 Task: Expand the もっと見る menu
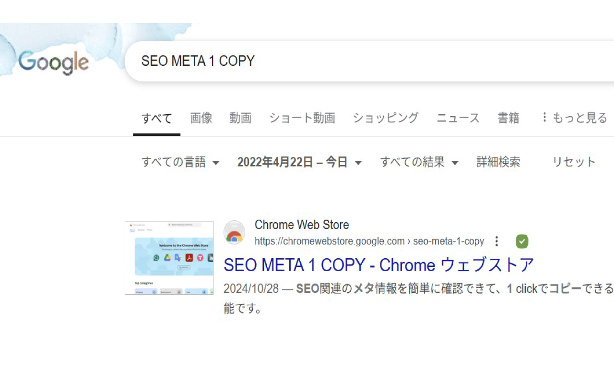tap(574, 118)
